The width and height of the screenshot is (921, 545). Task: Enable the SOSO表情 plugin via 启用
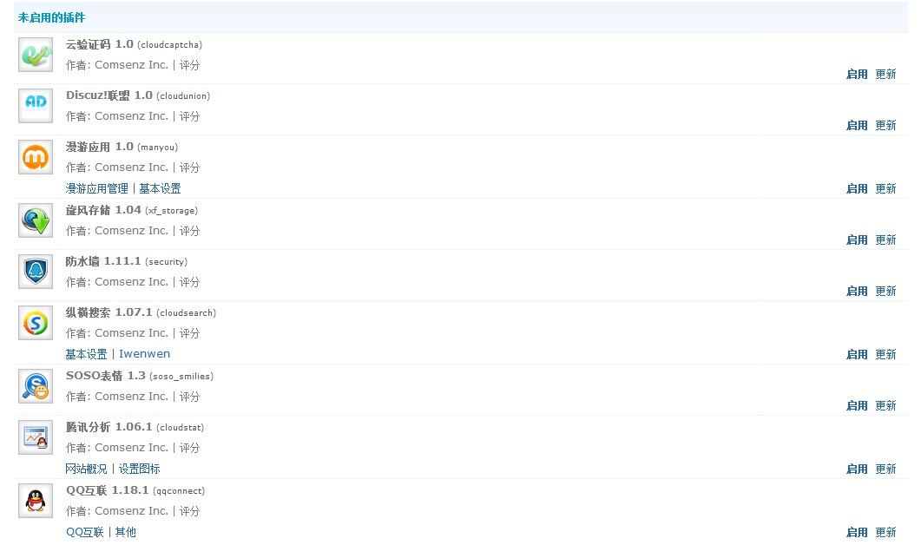point(857,405)
